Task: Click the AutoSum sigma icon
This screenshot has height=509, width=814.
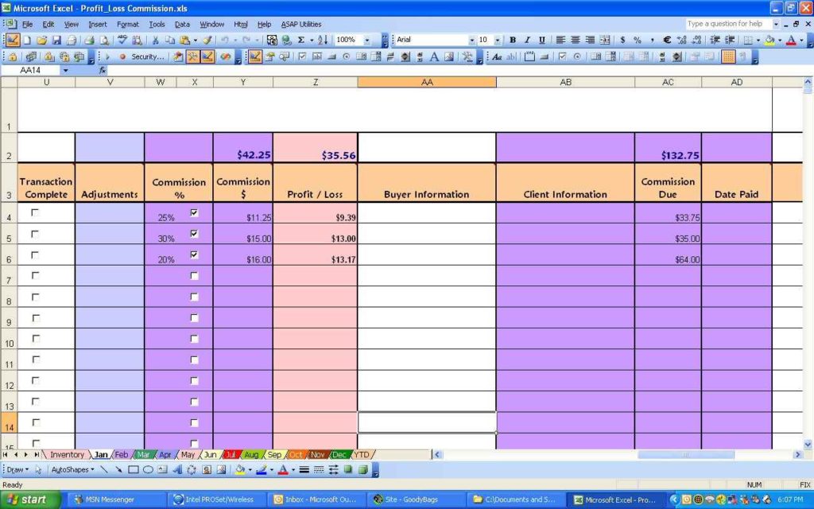Action: pos(301,40)
